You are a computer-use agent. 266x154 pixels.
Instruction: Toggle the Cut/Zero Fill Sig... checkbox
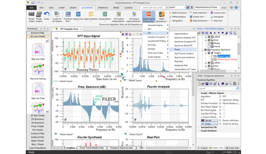pyautogui.click(x=224, y=114)
